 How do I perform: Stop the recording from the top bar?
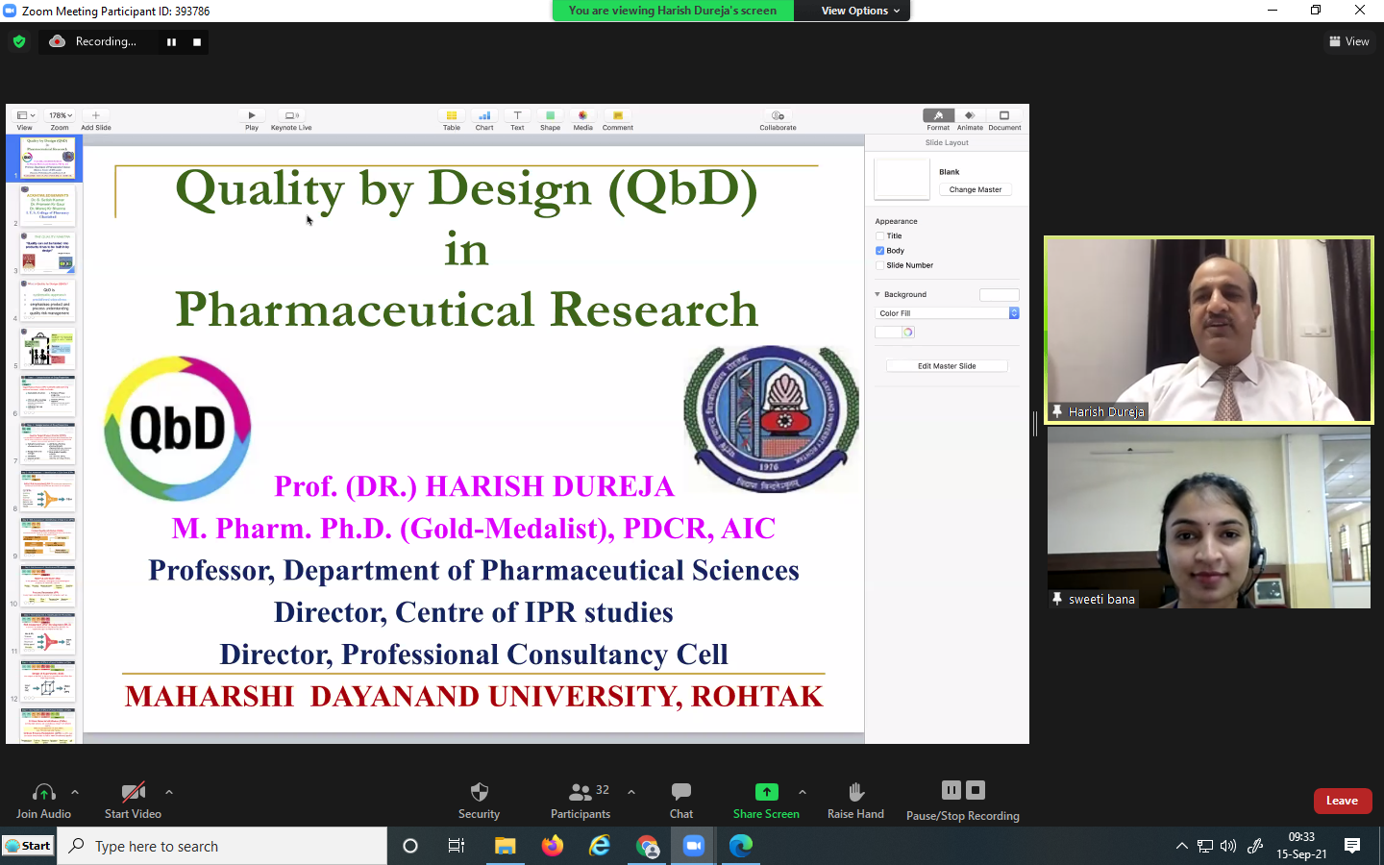point(197,42)
